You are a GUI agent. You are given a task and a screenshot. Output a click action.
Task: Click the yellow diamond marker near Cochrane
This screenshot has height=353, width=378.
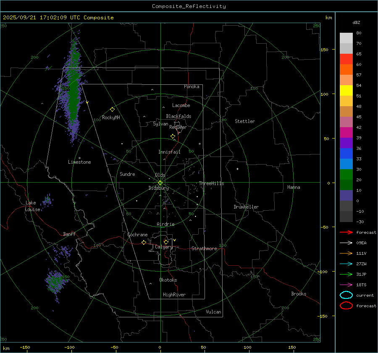(x=144, y=243)
